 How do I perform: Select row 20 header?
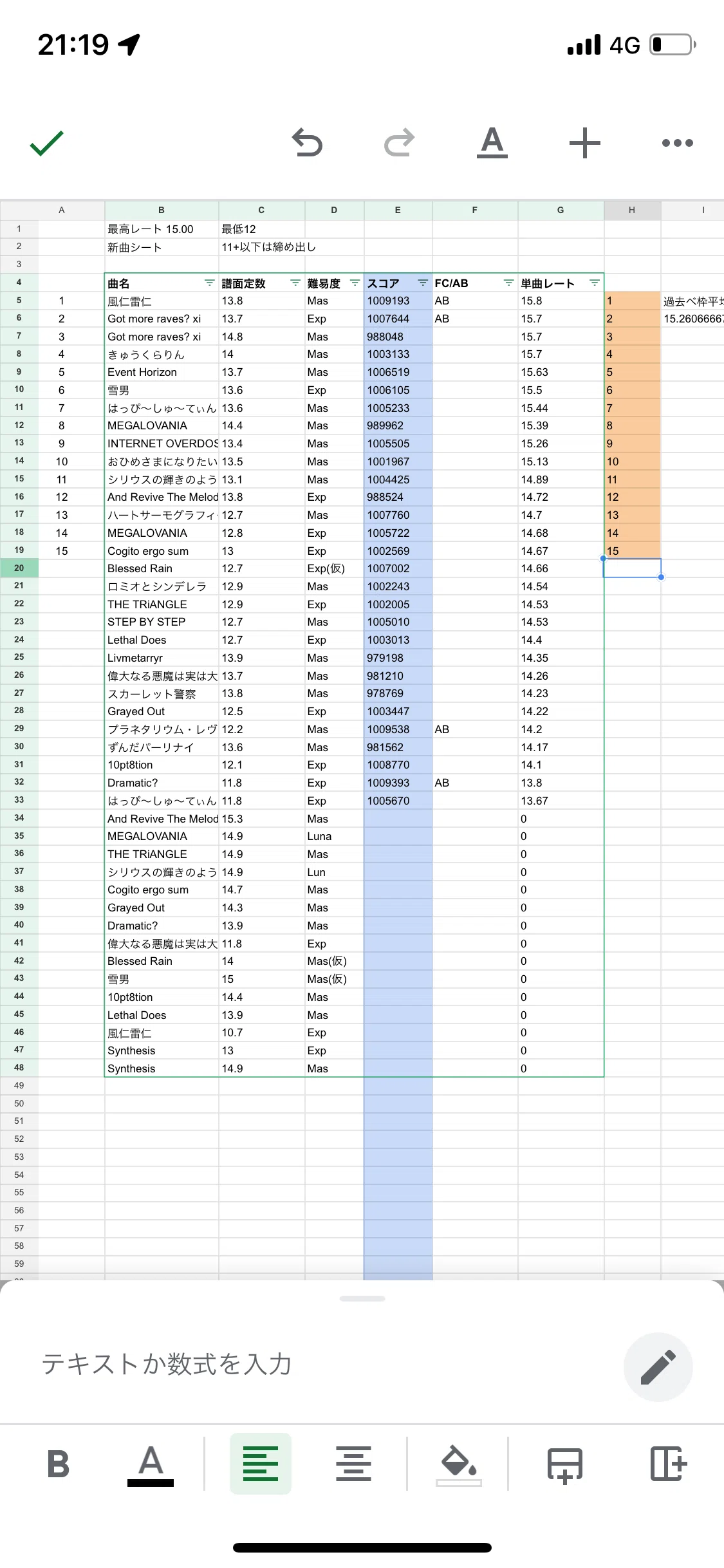(x=19, y=568)
